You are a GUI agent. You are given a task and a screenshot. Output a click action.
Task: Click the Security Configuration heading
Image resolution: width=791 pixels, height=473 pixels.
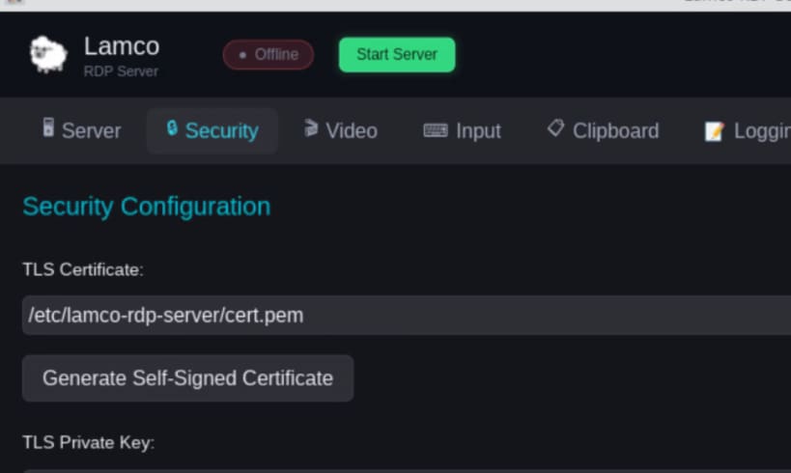pos(147,207)
